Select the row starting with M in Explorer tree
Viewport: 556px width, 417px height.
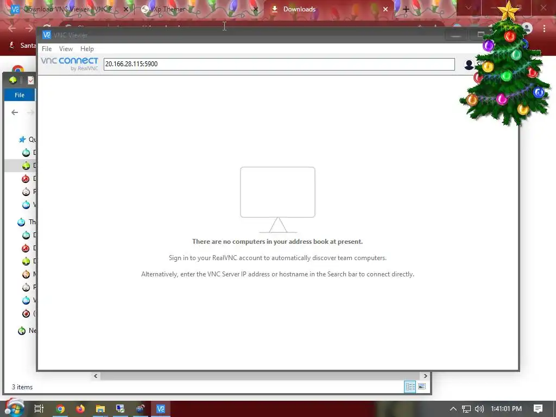pos(28,274)
